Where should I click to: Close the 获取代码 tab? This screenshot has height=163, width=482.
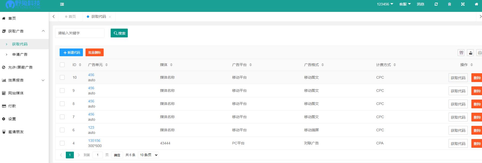[110, 17]
